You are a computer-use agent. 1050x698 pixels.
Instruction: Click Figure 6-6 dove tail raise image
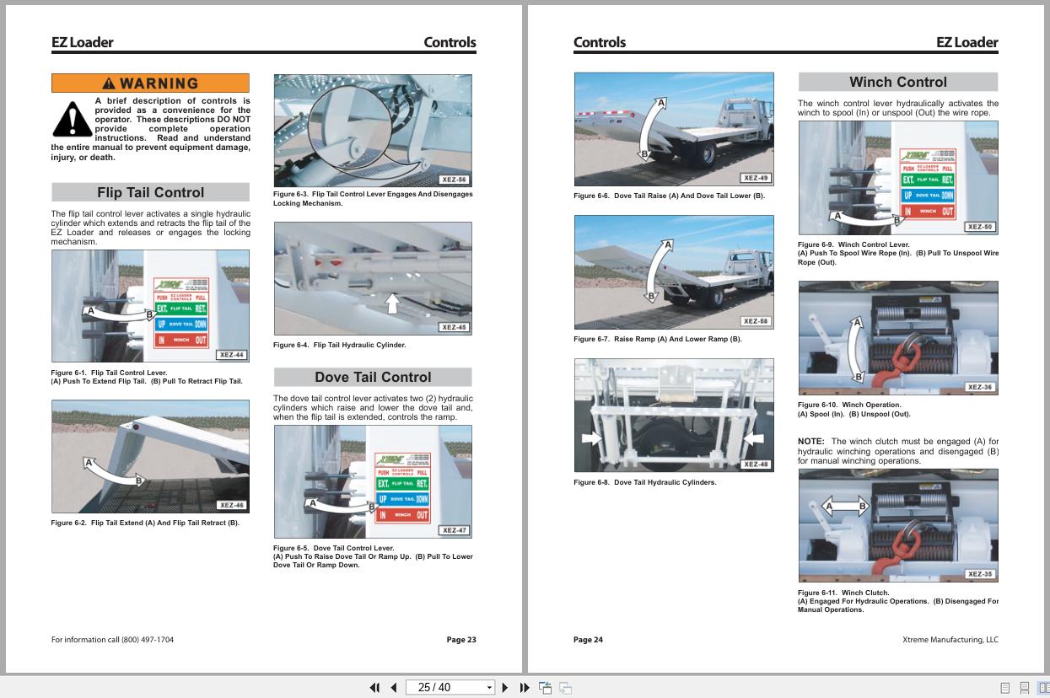[674, 129]
